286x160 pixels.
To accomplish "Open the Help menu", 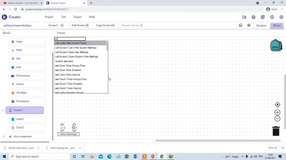I will point(92,17).
